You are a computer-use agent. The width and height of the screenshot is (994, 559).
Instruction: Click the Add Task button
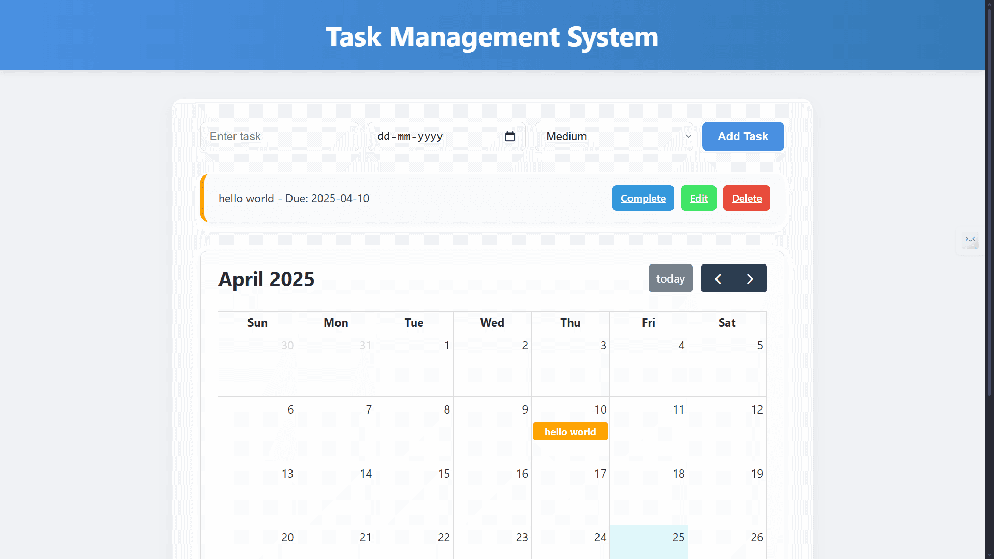[x=743, y=136]
